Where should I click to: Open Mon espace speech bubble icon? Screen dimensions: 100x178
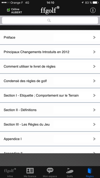pos(50,171)
